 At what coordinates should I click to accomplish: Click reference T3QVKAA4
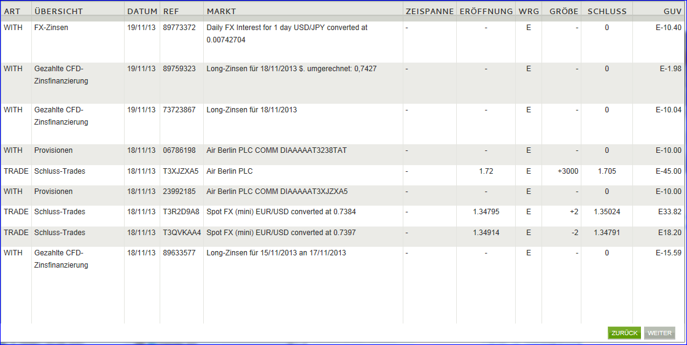182,233
